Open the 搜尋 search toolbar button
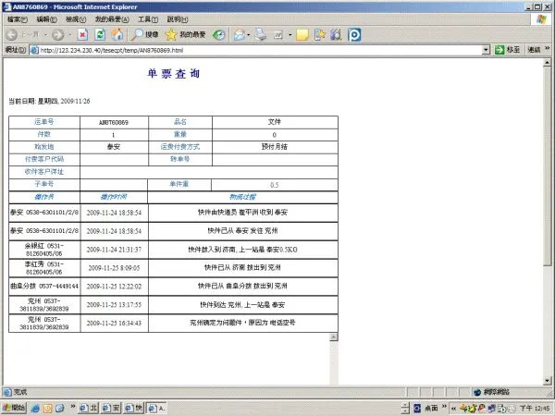 (x=145, y=34)
